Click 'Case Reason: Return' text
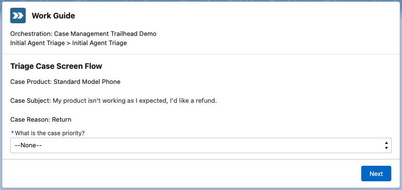402x190 pixels. [x=41, y=120]
